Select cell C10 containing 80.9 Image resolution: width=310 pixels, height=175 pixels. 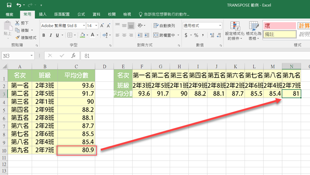tap(76, 150)
